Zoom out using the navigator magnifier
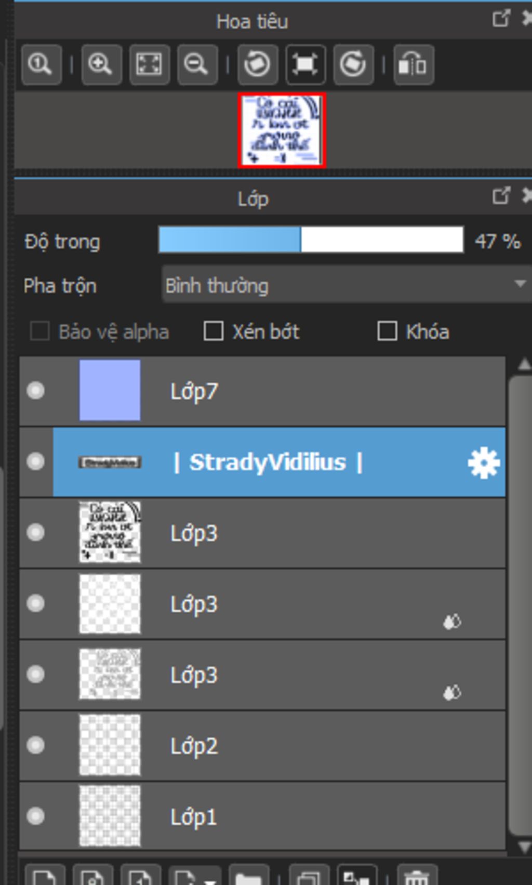The height and width of the screenshot is (885, 532). tap(197, 65)
